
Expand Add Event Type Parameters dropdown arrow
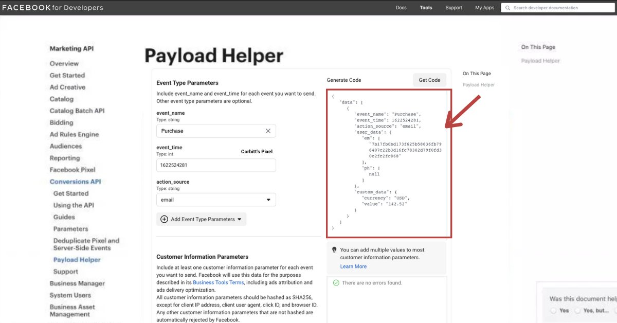239,219
